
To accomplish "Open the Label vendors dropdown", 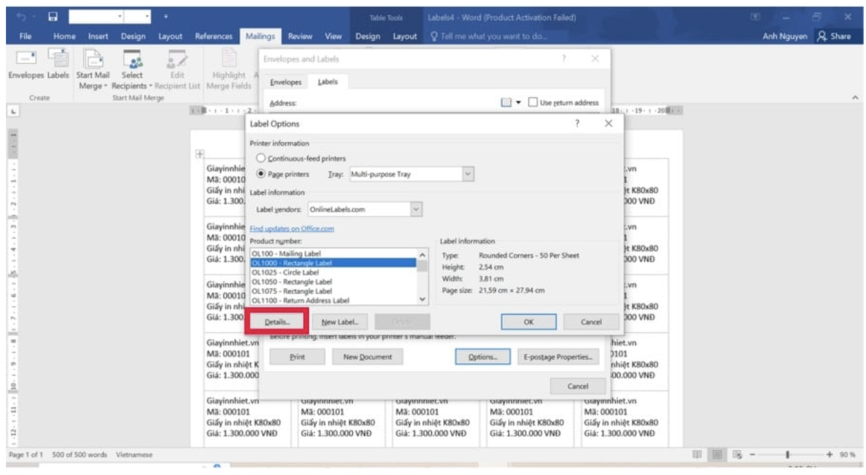I will (415, 209).
